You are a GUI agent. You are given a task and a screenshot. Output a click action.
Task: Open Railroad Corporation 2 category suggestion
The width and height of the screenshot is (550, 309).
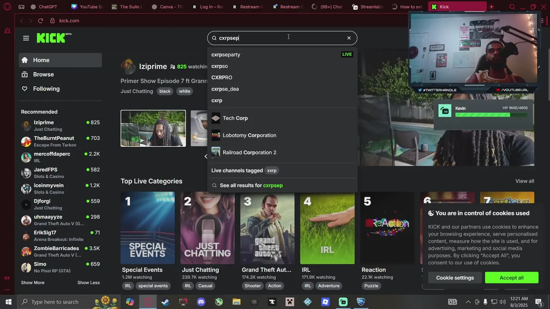coord(282,152)
